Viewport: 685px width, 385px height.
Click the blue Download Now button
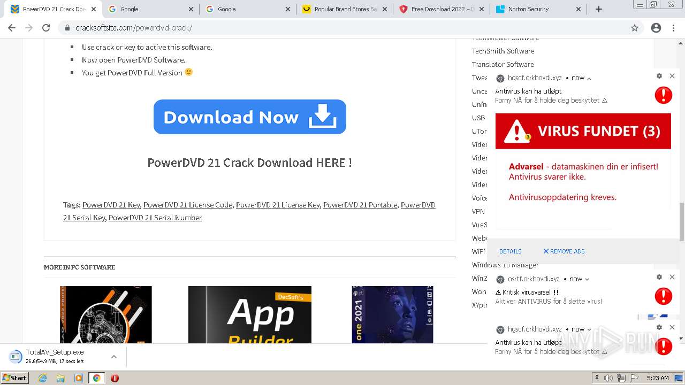pos(250,117)
